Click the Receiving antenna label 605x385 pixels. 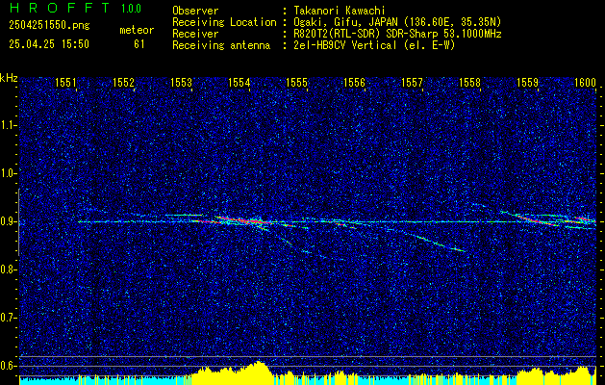tap(221, 45)
